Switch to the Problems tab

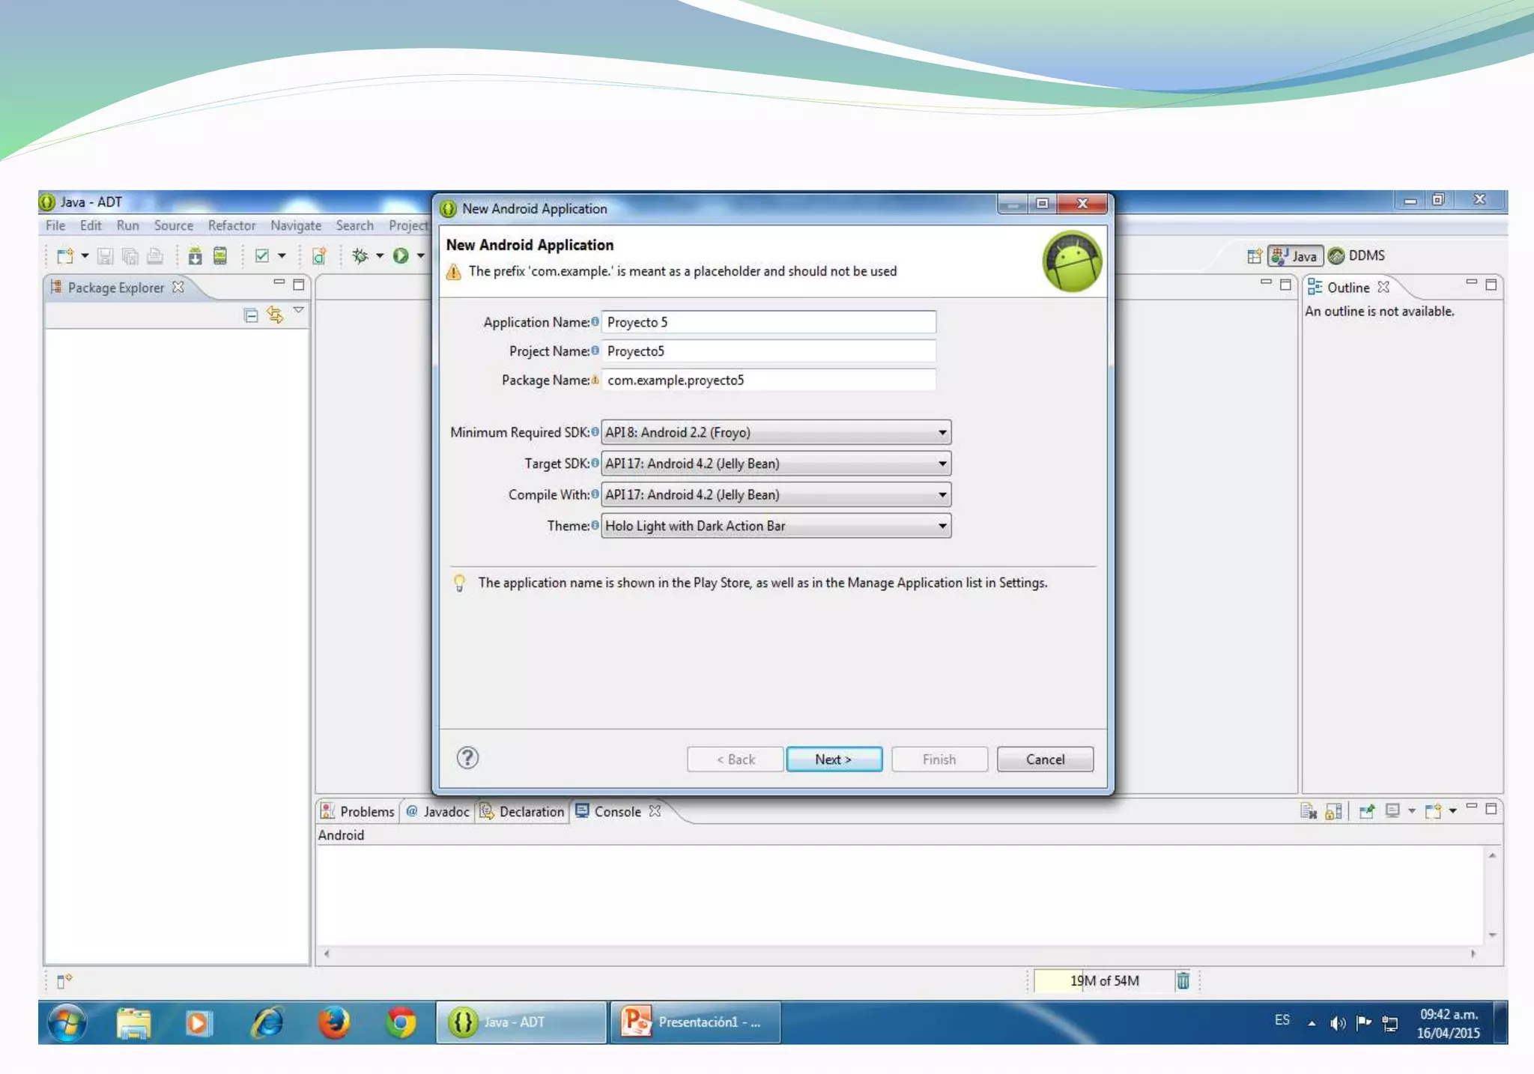click(357, 811)
